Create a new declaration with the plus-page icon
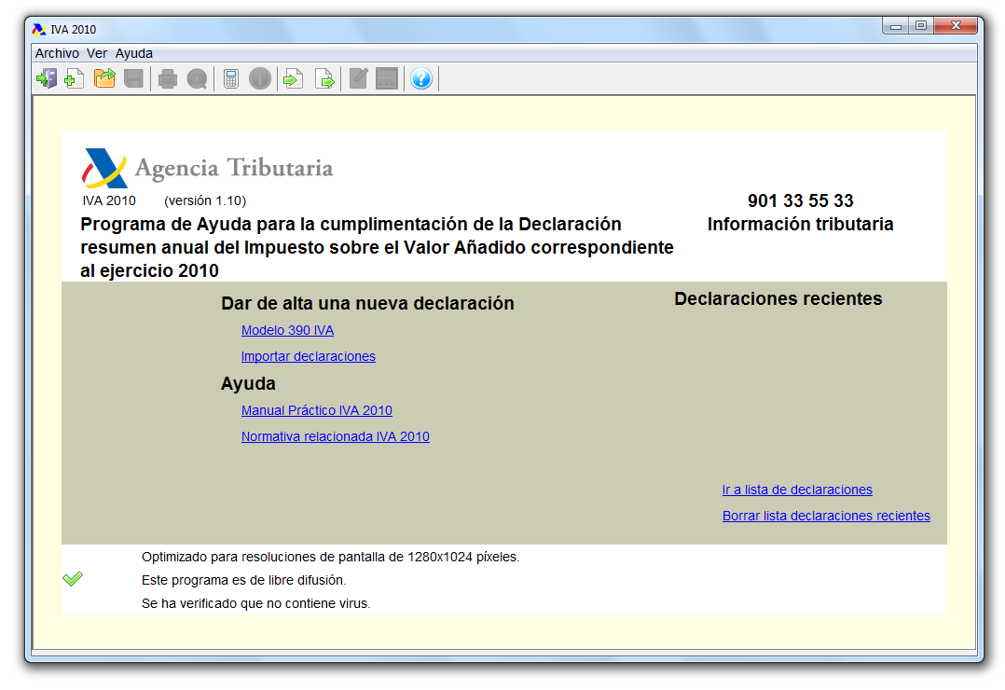 75,79
